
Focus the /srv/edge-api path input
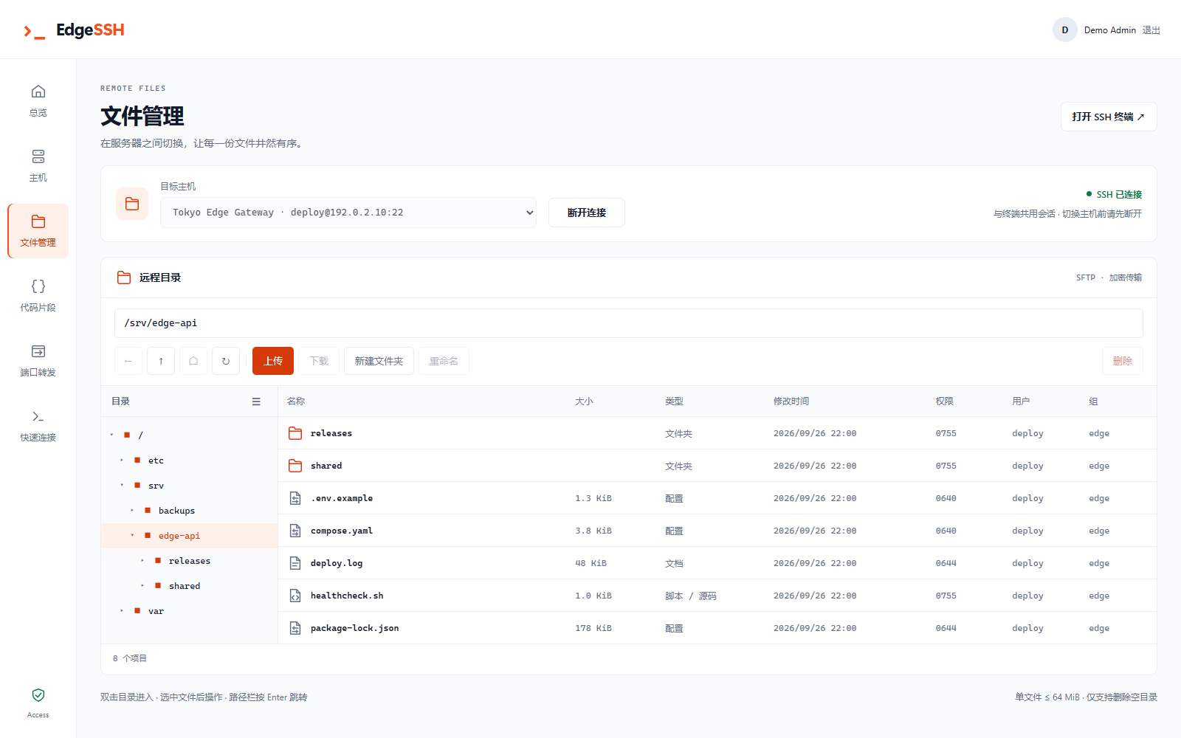pyautogui.click(x=629, y=323)
